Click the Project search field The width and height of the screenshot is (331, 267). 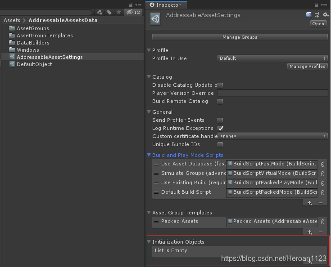pyautogui.click(x=46, y=12)
